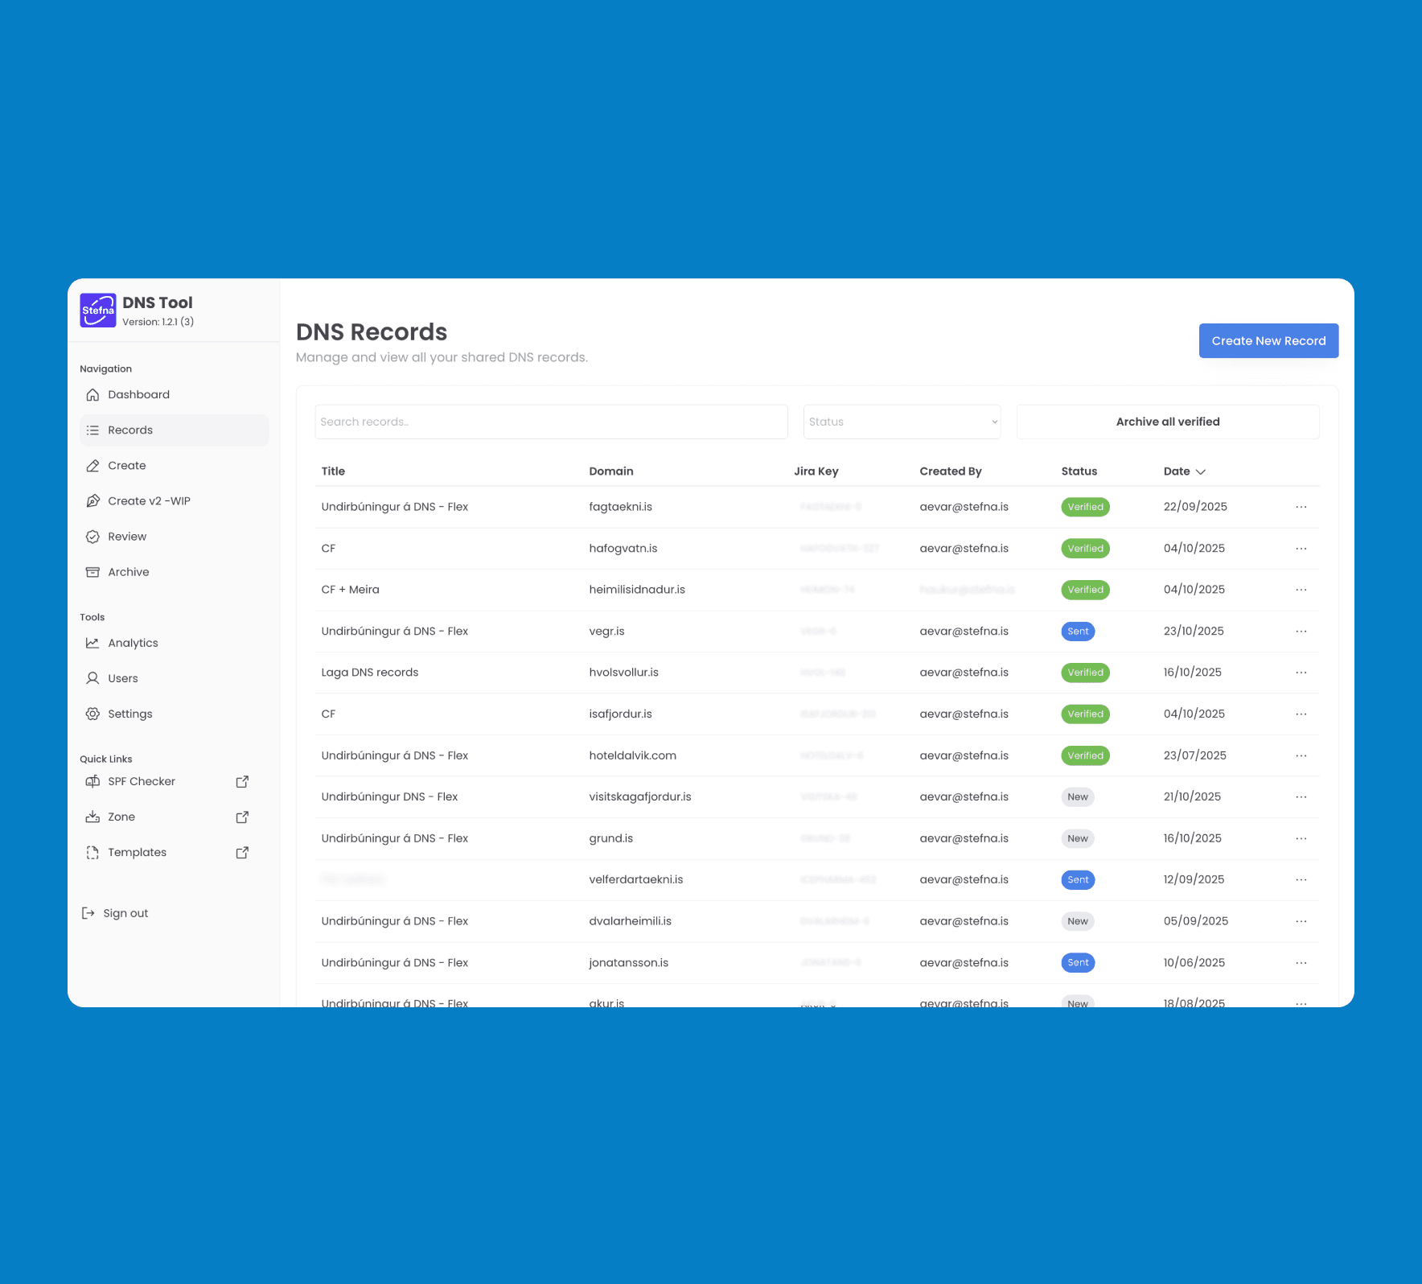Select domain velferdartaekni.is
The width and height of the screenshot is (1422, 1284).
[x=635, y=880]
